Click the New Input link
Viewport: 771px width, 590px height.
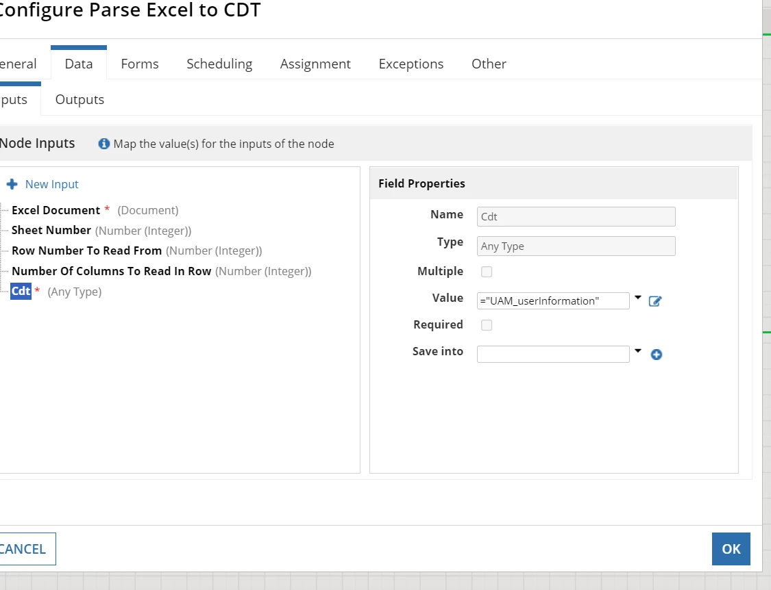point(51,184)
